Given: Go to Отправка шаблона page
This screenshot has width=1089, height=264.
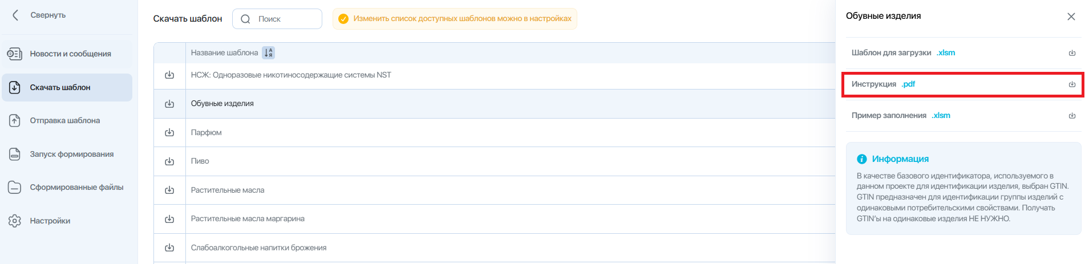Looking at the screenshot, I should [67, 120].
